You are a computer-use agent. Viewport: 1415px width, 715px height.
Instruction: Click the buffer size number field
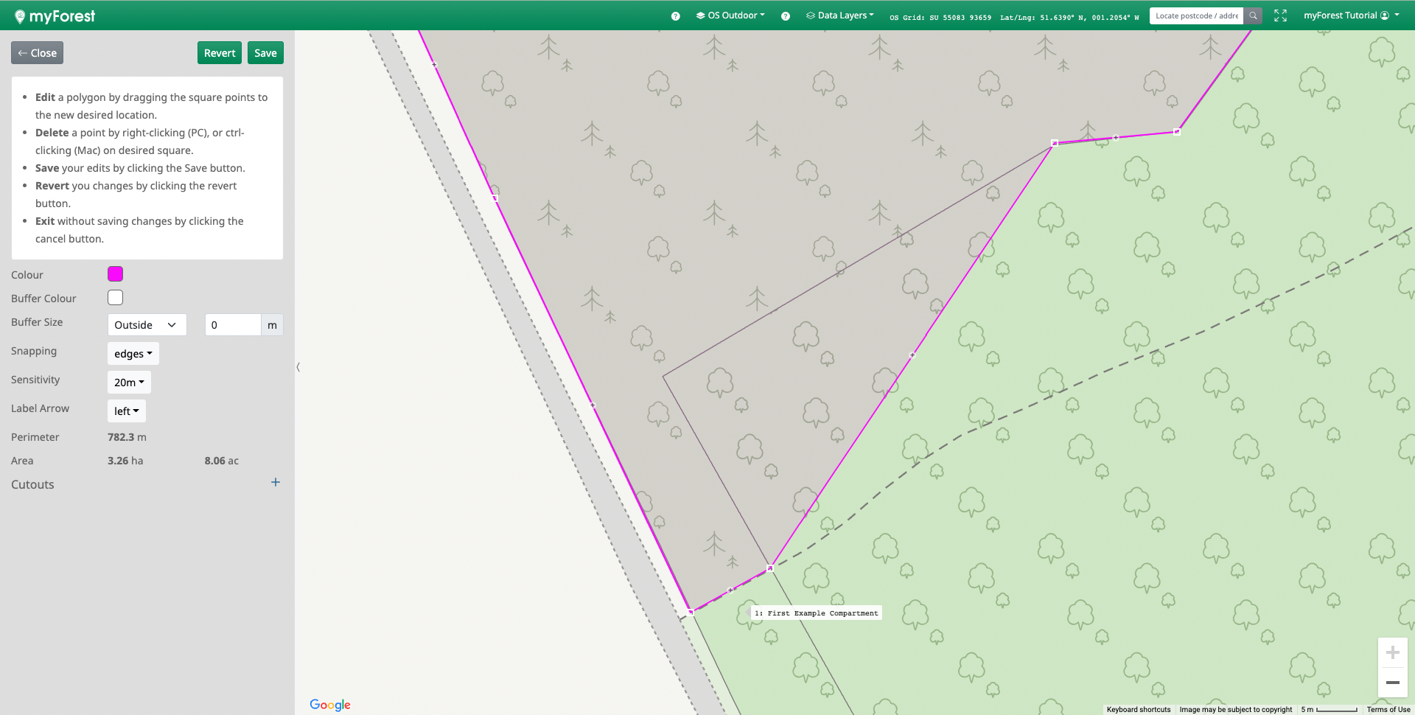(233, 325)
